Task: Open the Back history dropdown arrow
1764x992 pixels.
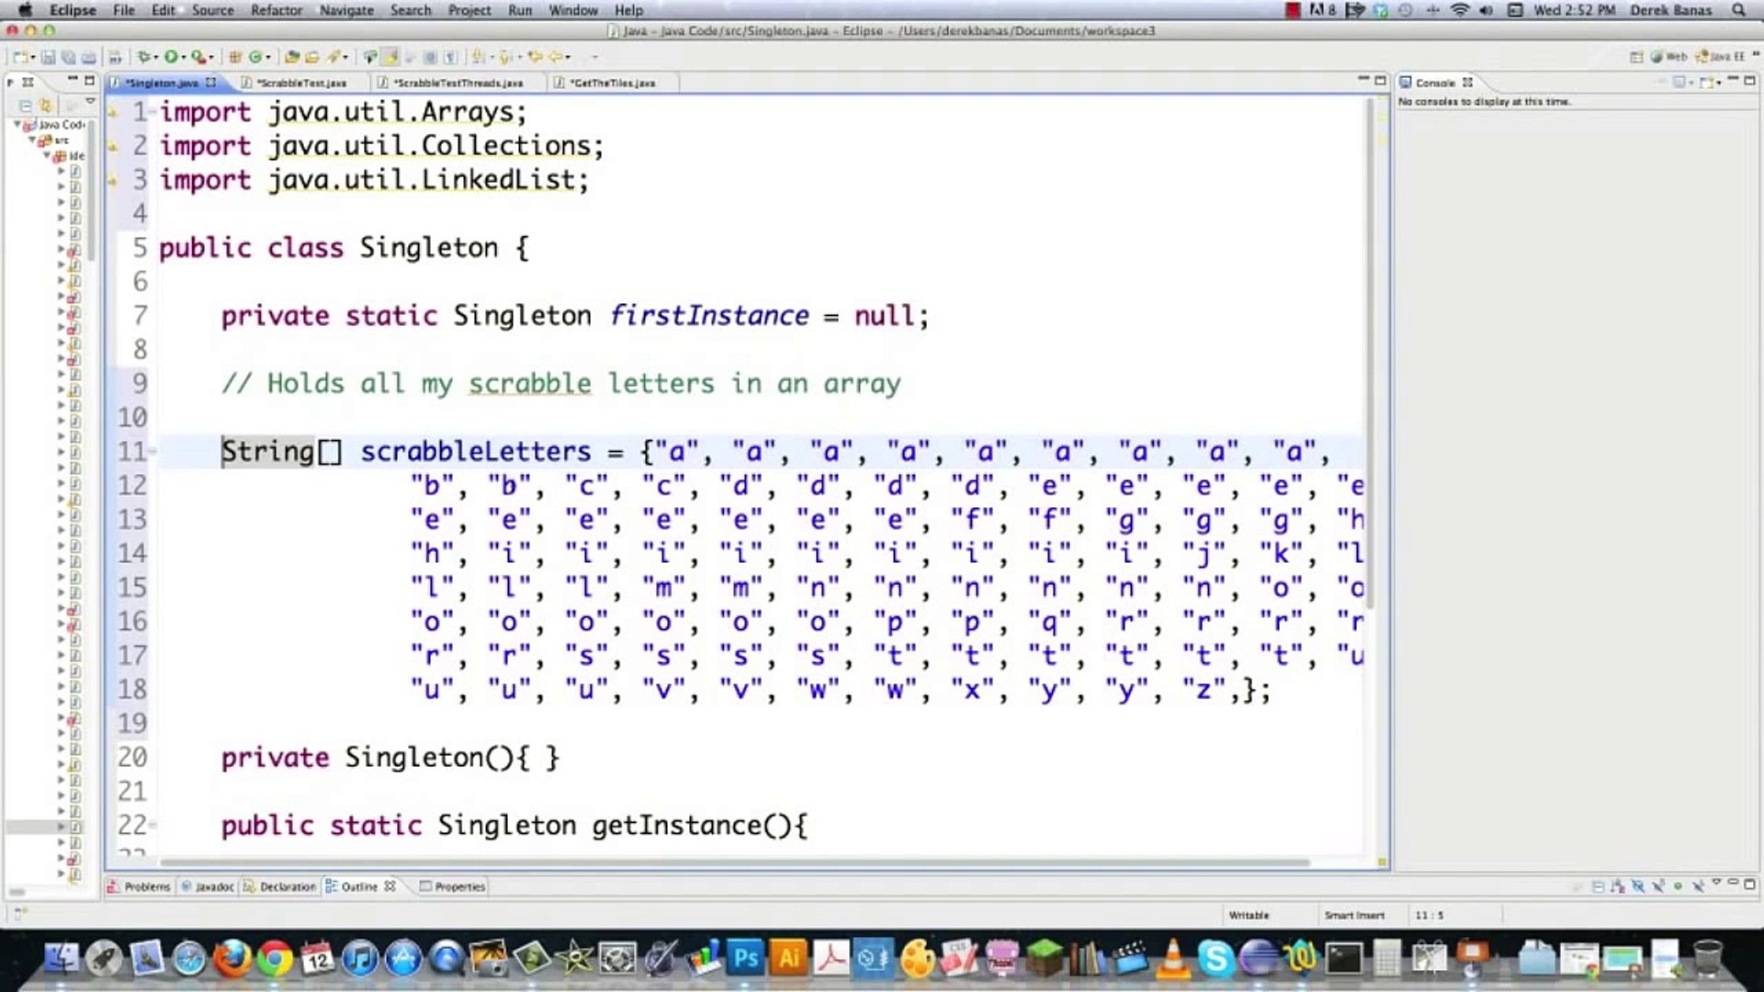Action: tap(569, 58)
